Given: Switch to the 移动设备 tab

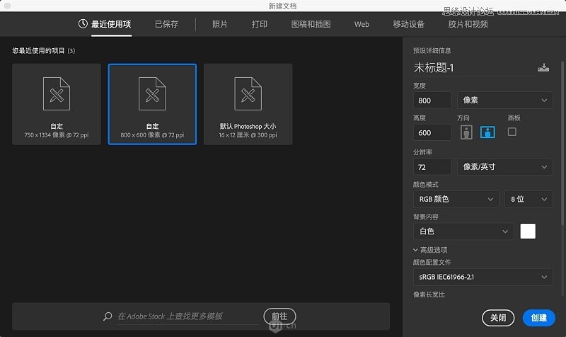Looking at the screenshot, I should pyautogui.click(x=408, y=24).
